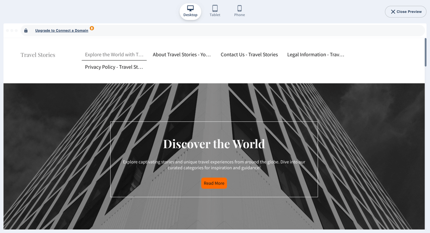Image resolution: width=430 pixels, height=233 pixels.
Task: Switch to Tablet preview mode
Action: click(x=215, y=11)
